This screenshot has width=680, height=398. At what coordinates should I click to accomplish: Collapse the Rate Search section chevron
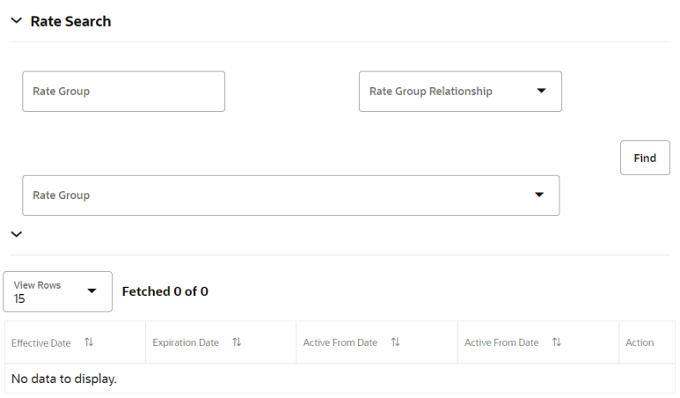17,21
